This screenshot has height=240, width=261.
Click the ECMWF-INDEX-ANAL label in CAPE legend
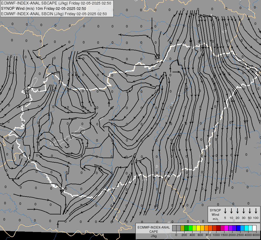point(154,227)
